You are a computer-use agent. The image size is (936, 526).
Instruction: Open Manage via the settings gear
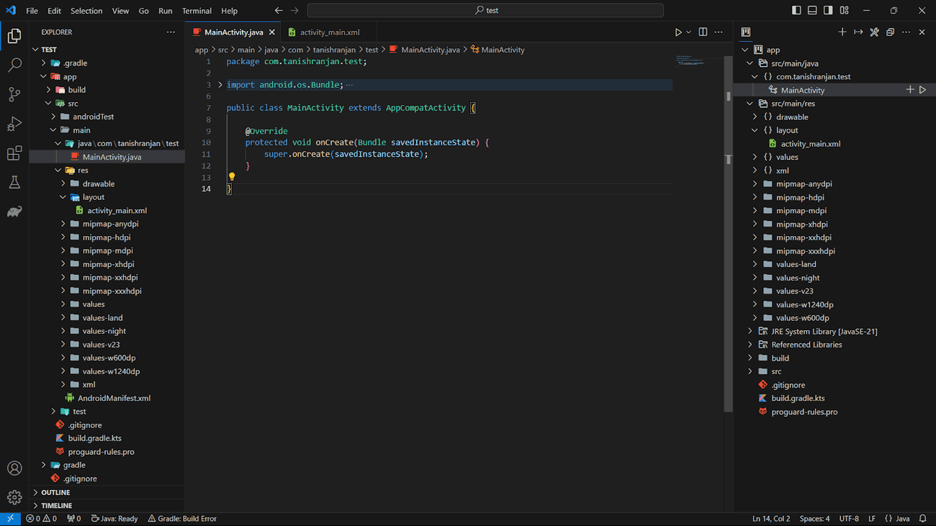(x=14, y=497)
